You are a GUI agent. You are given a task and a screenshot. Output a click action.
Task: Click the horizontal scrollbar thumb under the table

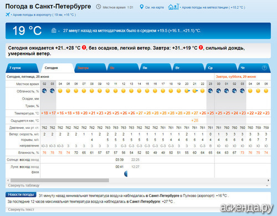(60, 180)
